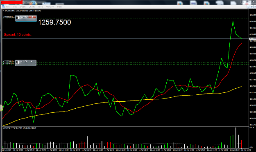This screenshot has height=152, width=256.
Task: Open the View menu
Action: coord(15,7)
